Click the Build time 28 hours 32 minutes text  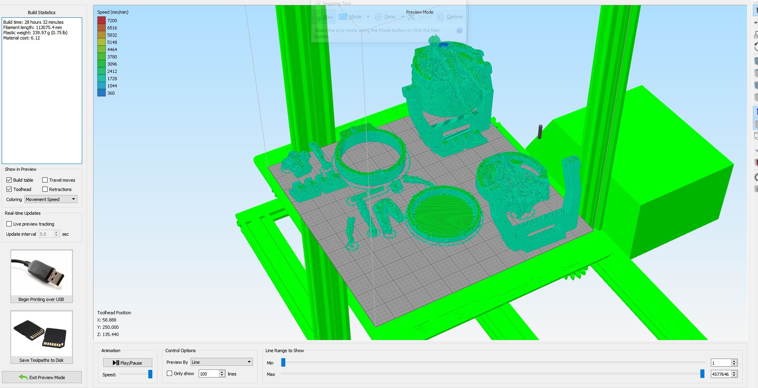coord(33,22)
